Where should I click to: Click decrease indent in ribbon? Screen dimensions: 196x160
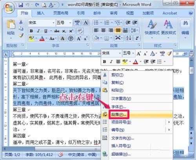tap(128, 23)
